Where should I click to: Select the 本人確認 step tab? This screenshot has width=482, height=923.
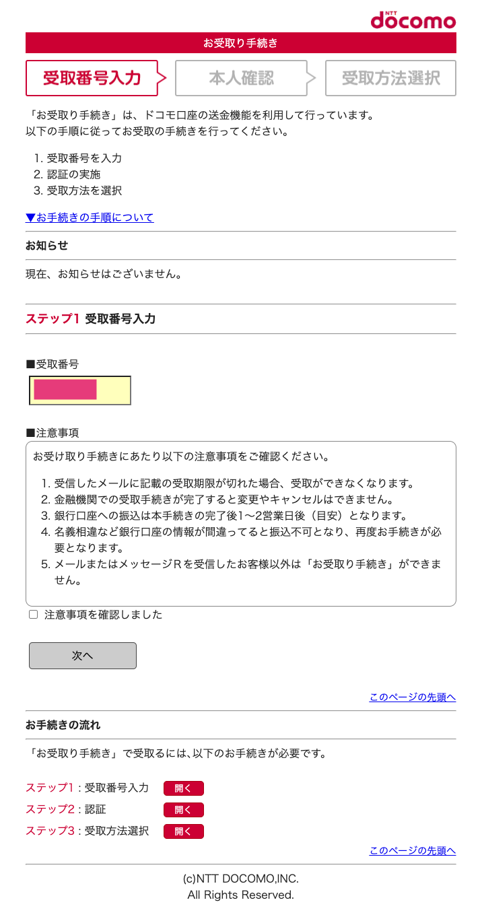241,78
